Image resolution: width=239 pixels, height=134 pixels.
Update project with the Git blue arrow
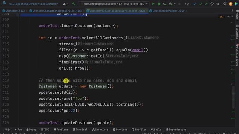coord(195,4)
